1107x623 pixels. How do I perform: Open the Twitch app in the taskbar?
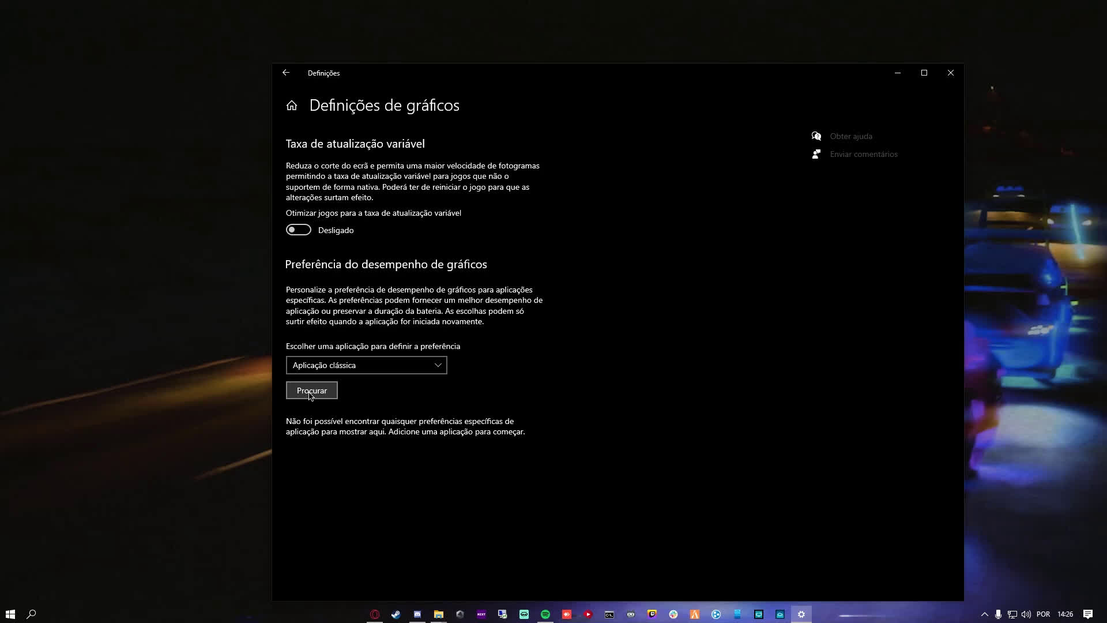point(652,614)
